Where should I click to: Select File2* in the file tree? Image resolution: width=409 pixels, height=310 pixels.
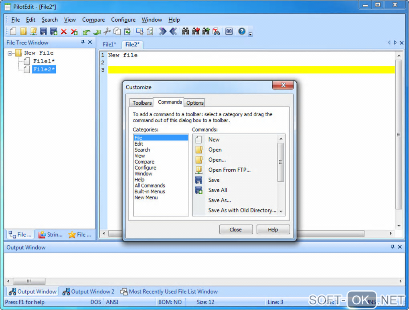pyautogui.click(x=44, y=69)
